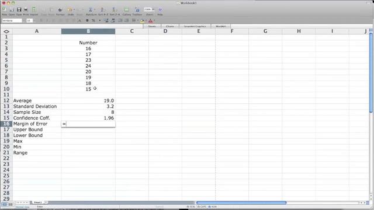The width and height of the screenshot is (374, 210).
Task: Open the zoom percentage dropdown
Action: (x=153, y=9)
